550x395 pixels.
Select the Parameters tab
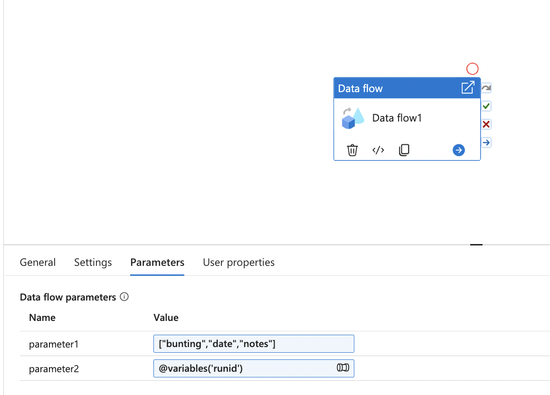coord(157,262)
